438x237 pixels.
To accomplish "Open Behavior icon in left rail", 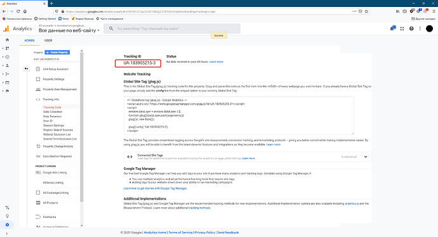I will pos(7,82).
